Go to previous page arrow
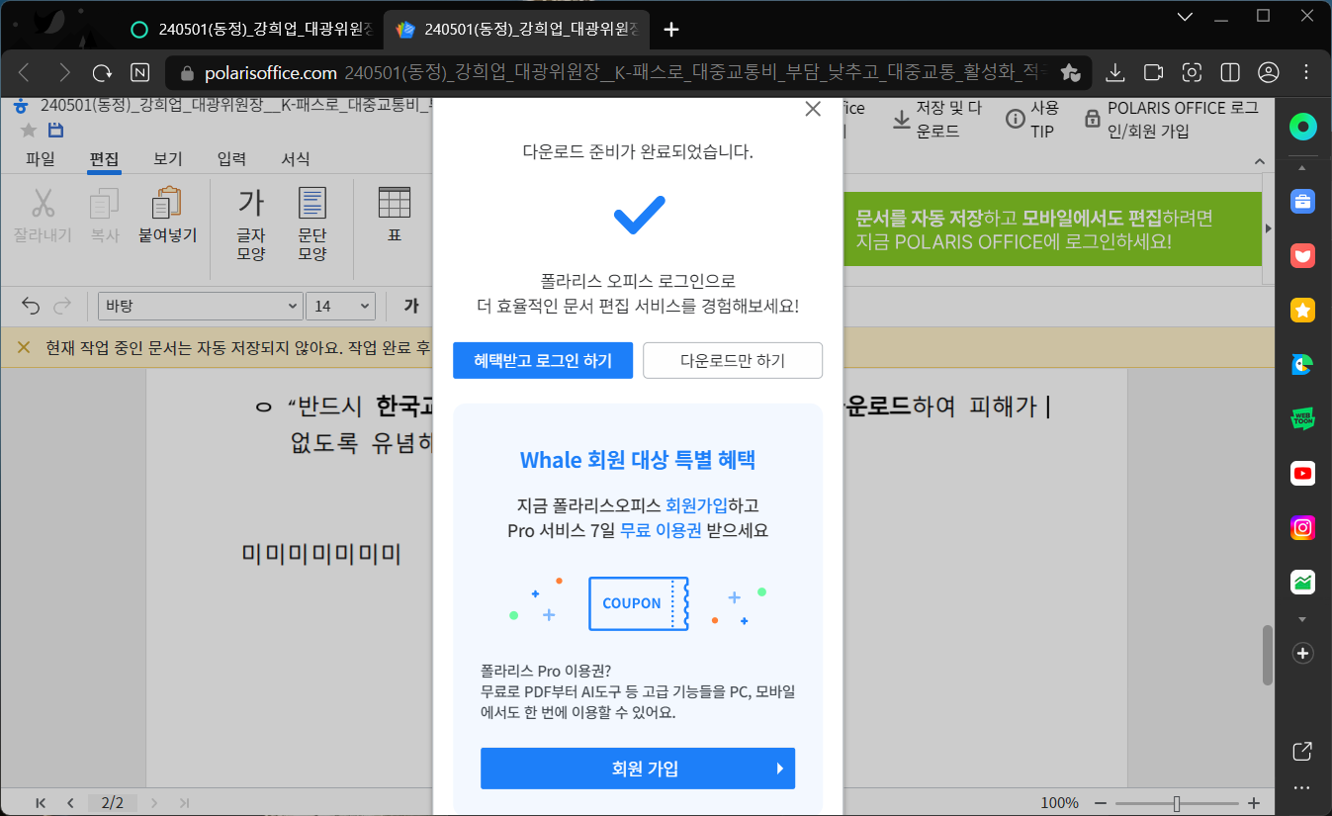1332x816 pixels. (70, 802)
